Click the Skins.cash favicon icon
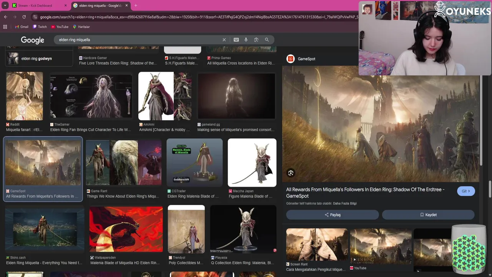The width and height of the screenshot is (492, 277). [x=8, y=258]
